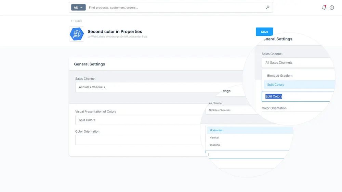Click the search magnifier icon
342x192 pixels.
268,7
